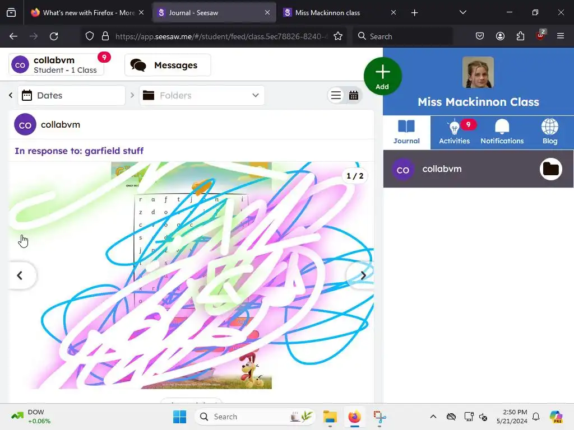Click the Garfield post image
This screenshot has width=574, height=430.
pos(191,275)
